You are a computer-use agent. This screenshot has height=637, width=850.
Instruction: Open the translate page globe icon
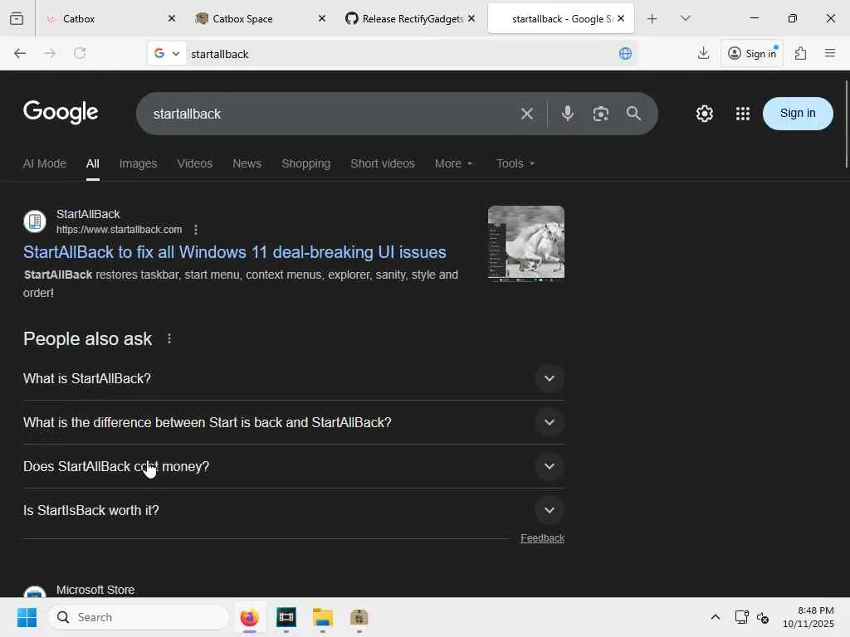pyautogui.click(x=625, y=53)
